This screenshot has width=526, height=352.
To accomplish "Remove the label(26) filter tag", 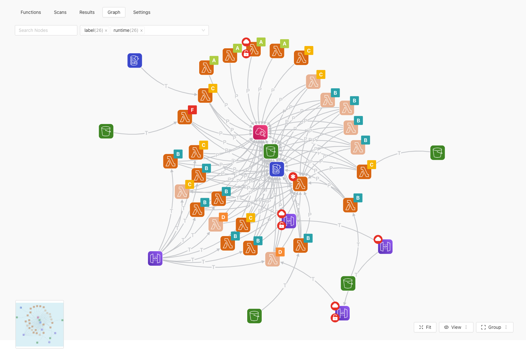I will tap(106, 31).
